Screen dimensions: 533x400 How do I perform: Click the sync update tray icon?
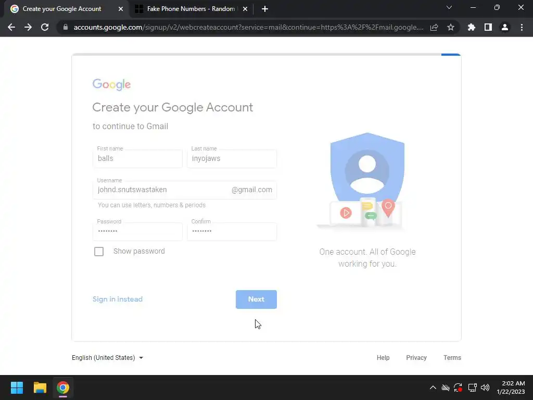(x=458, y=387)
